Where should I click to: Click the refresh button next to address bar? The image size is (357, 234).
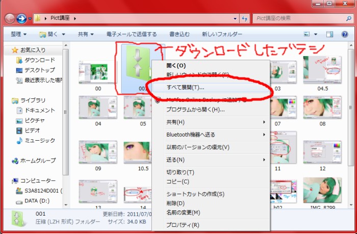(x=244, y=18)
